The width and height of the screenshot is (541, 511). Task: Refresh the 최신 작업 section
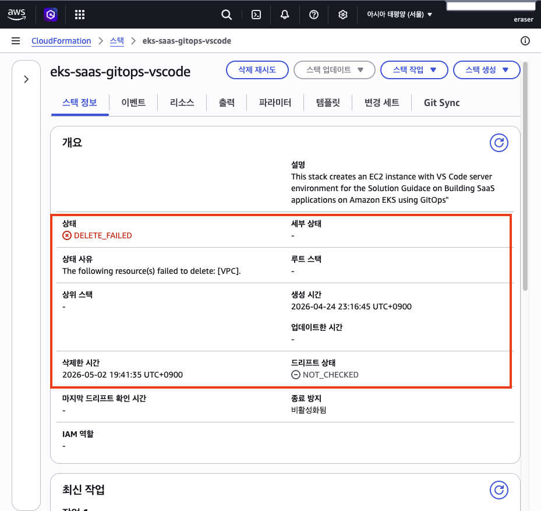point(499,490)
